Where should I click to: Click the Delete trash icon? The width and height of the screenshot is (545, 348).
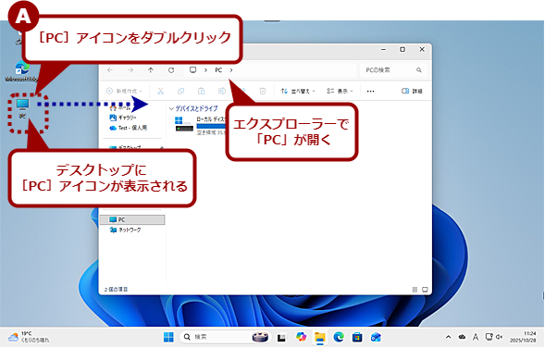[x=263, y=91]
